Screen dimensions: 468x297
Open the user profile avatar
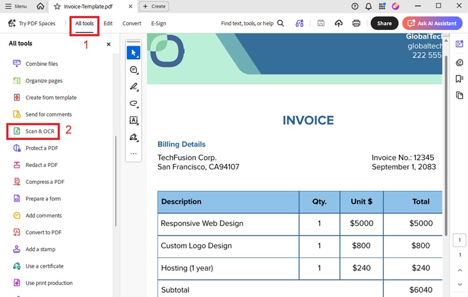(395, 6)
